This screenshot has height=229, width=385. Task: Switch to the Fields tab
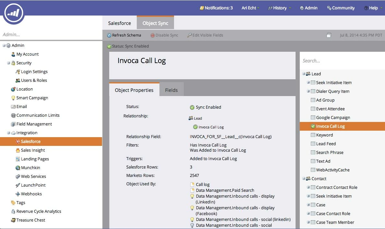171,90
